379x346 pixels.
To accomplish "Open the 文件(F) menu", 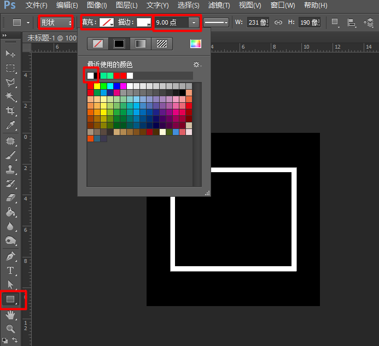I will [36, 5].
